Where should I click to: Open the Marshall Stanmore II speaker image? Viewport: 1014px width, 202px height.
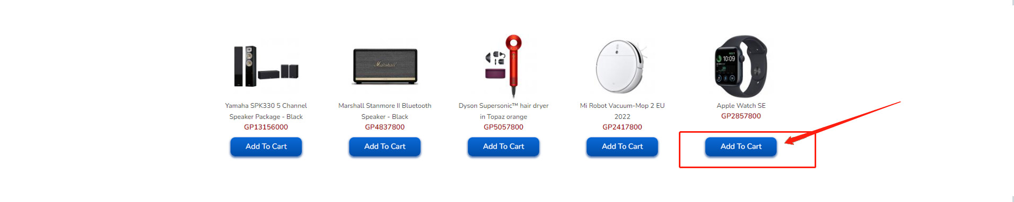[x=385, y=67]
